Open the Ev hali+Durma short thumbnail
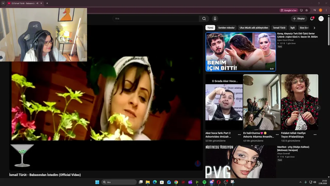The width and height of the screenshot is (330, 186). pyautogui.click(x=262, y=102)
